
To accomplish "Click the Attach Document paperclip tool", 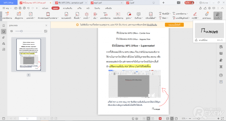I will pos(207,16).
